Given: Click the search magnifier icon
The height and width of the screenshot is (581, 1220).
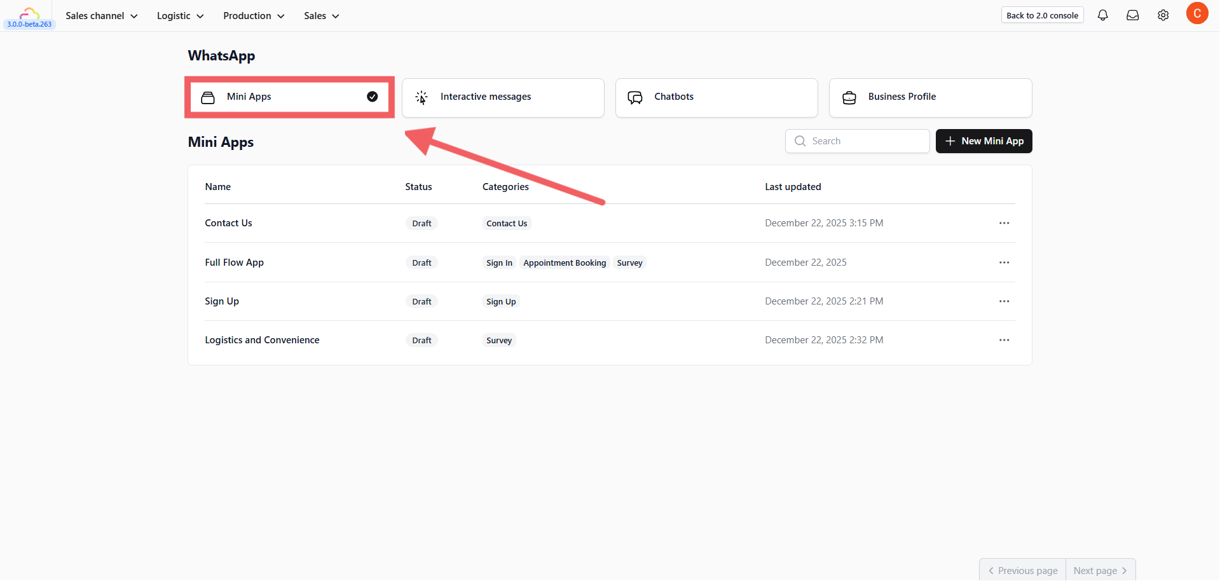Looking at the screenshot, I should [x=800, y=141].
